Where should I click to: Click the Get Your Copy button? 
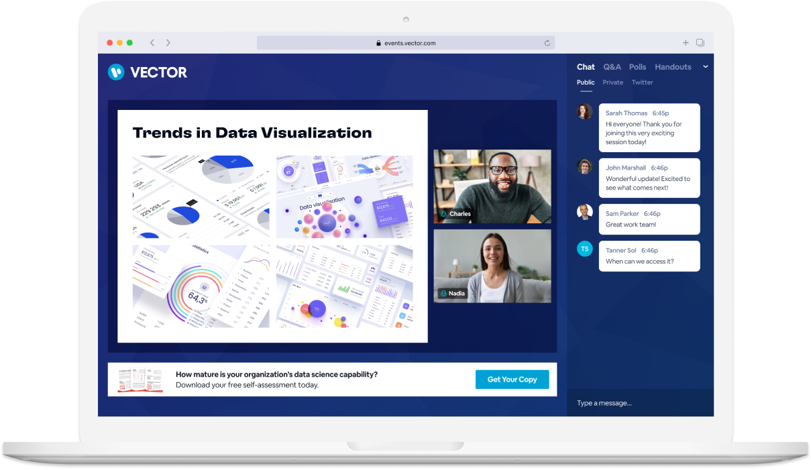(512, 379)
